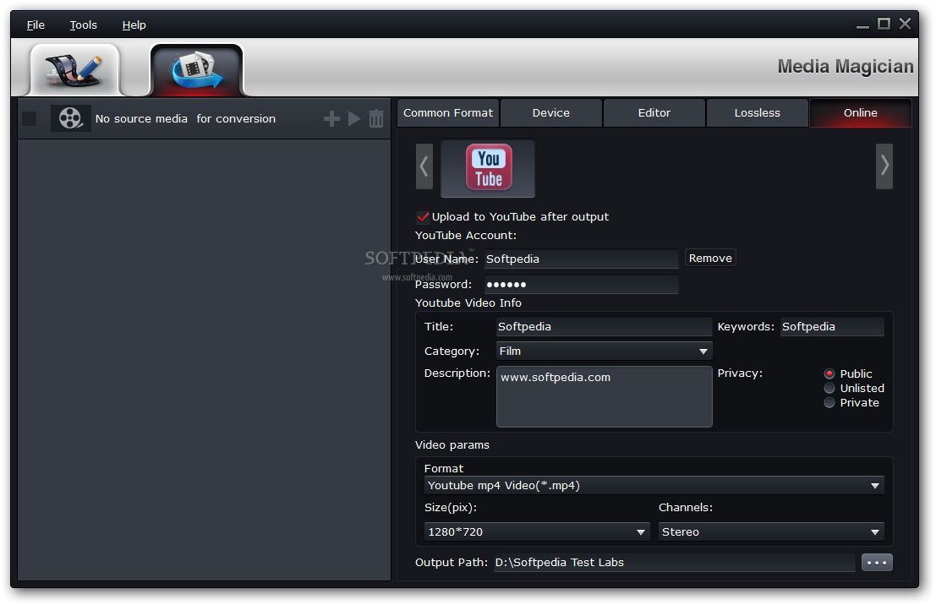Click the Password input field
This screenshot has width=936, height=605.
tap(582, 285)
